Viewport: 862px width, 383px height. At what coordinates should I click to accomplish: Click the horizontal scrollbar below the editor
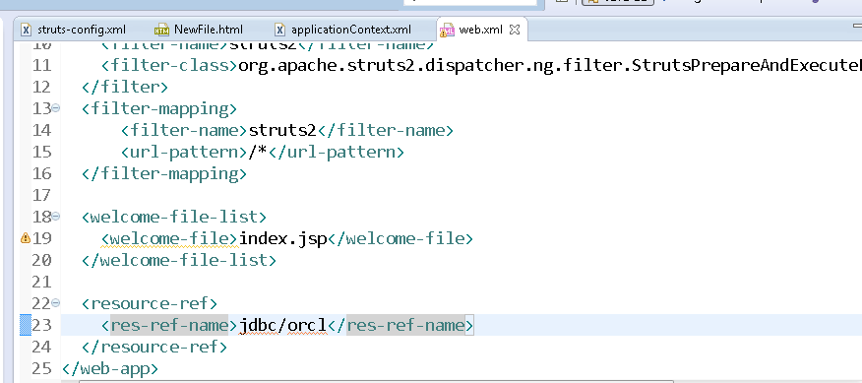(376, 381)
